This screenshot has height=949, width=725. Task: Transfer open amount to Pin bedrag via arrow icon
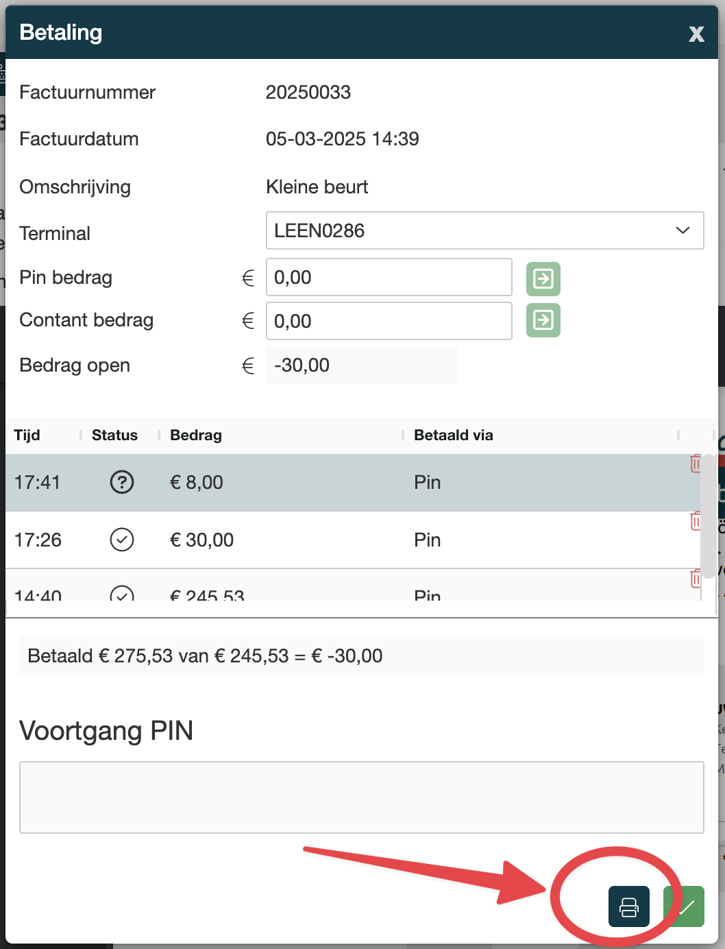(x=543, y=278)
